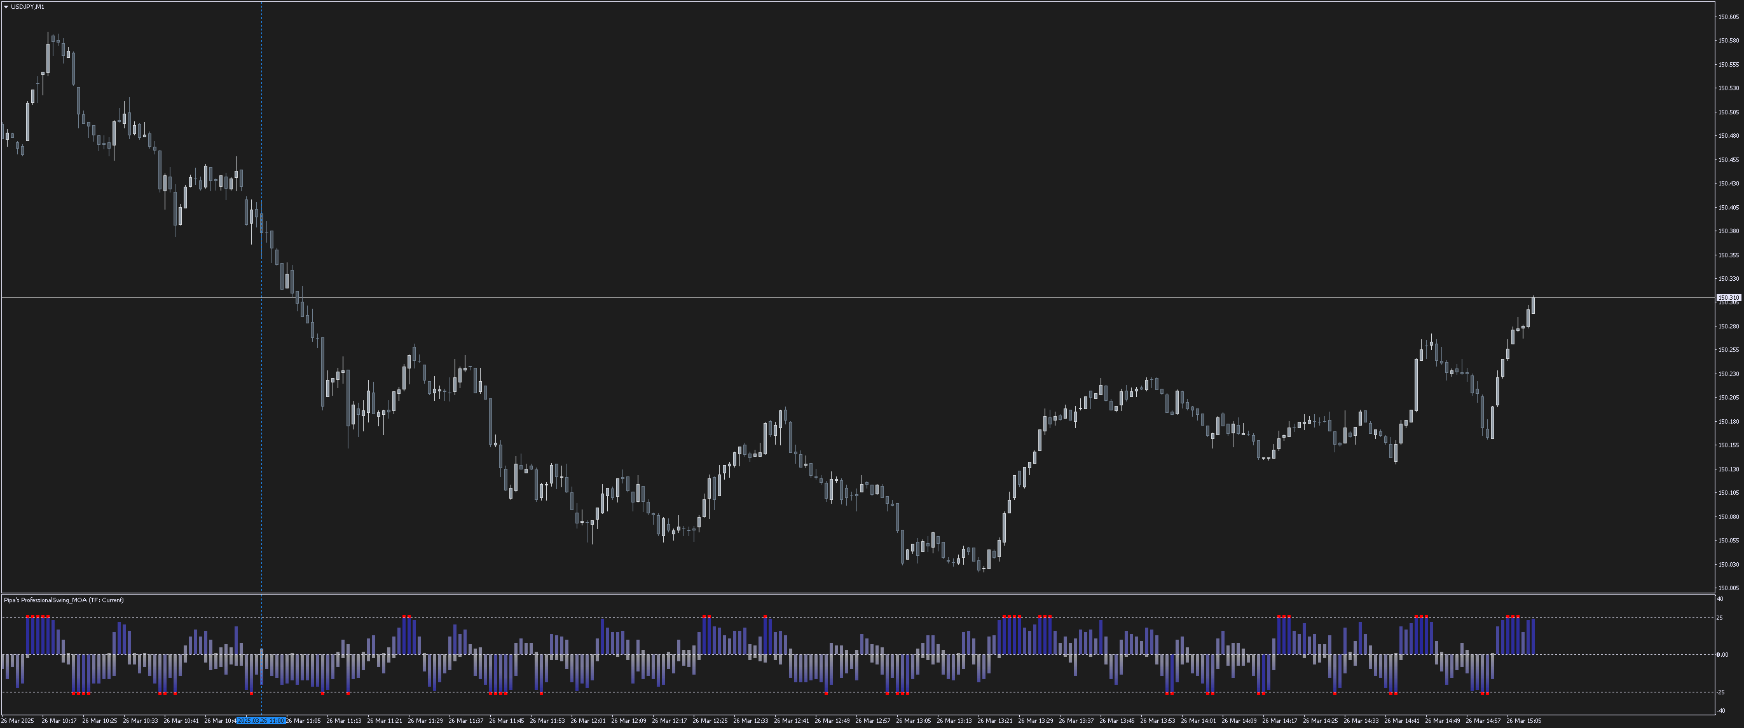Image resolution: width=1744 pixels, height=728 pixels.
Task: Click the 26 Mar 13:21 time label
Action: tap(994, 721)
